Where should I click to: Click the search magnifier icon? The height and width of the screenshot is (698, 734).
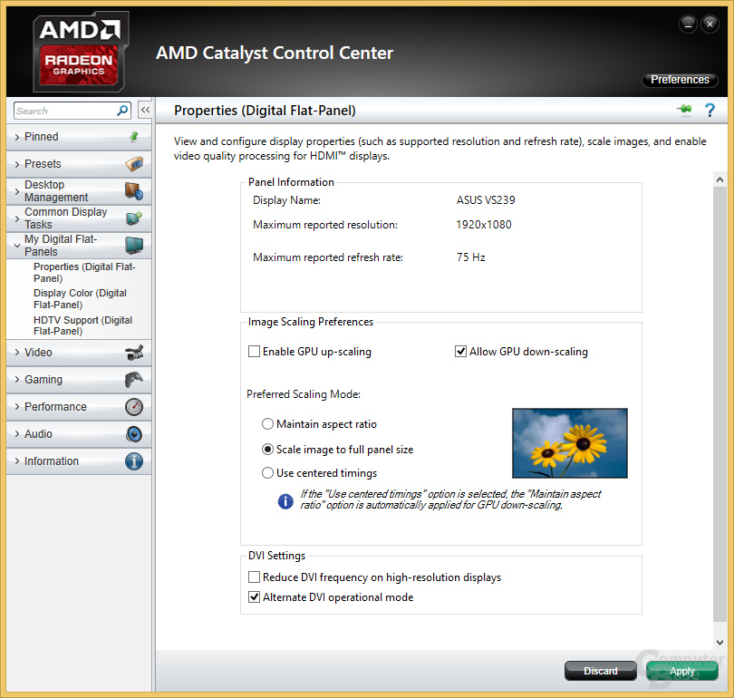click(123, 111)
